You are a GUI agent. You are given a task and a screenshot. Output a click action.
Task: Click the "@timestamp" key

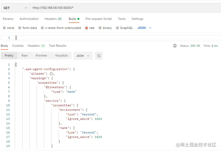click(x=55, y=87)
